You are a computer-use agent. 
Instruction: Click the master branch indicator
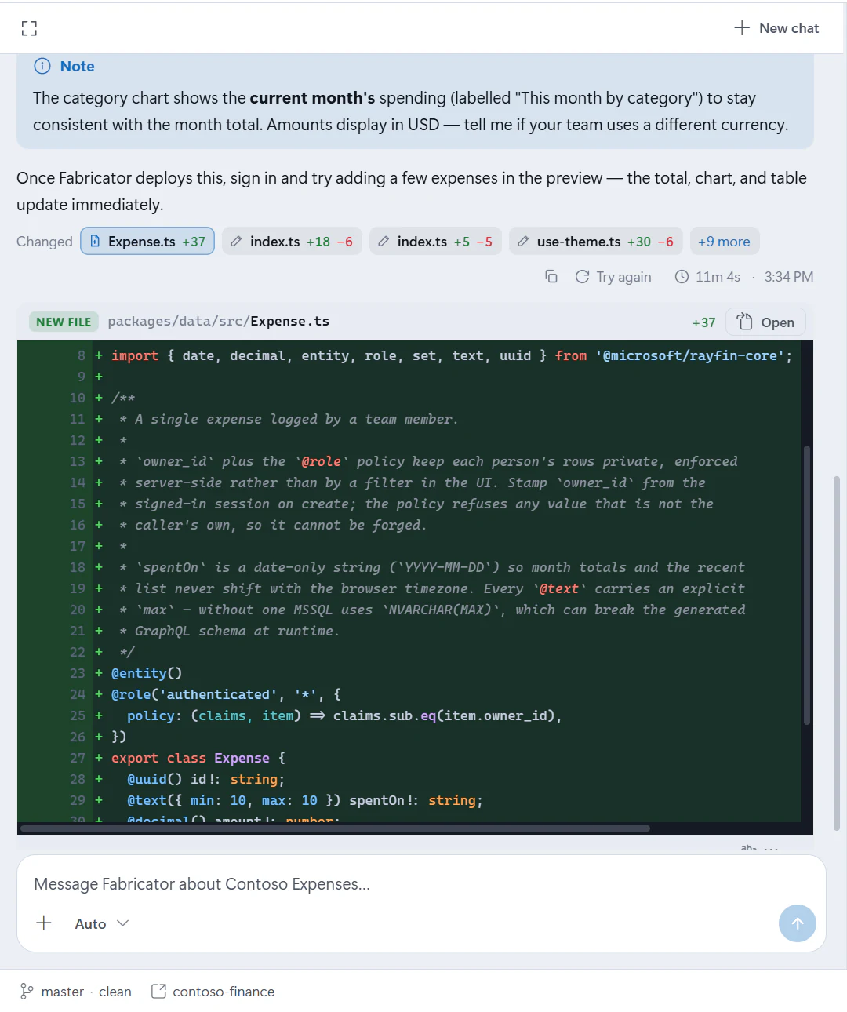[x=52, y=992]
